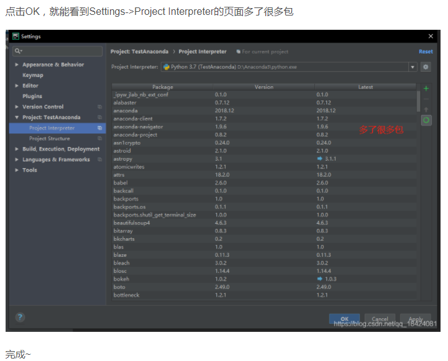The width and height of the screenshot is (448, 361).
Task: Collapse Project: TestAnaconda section
Action: coord(17,117)
